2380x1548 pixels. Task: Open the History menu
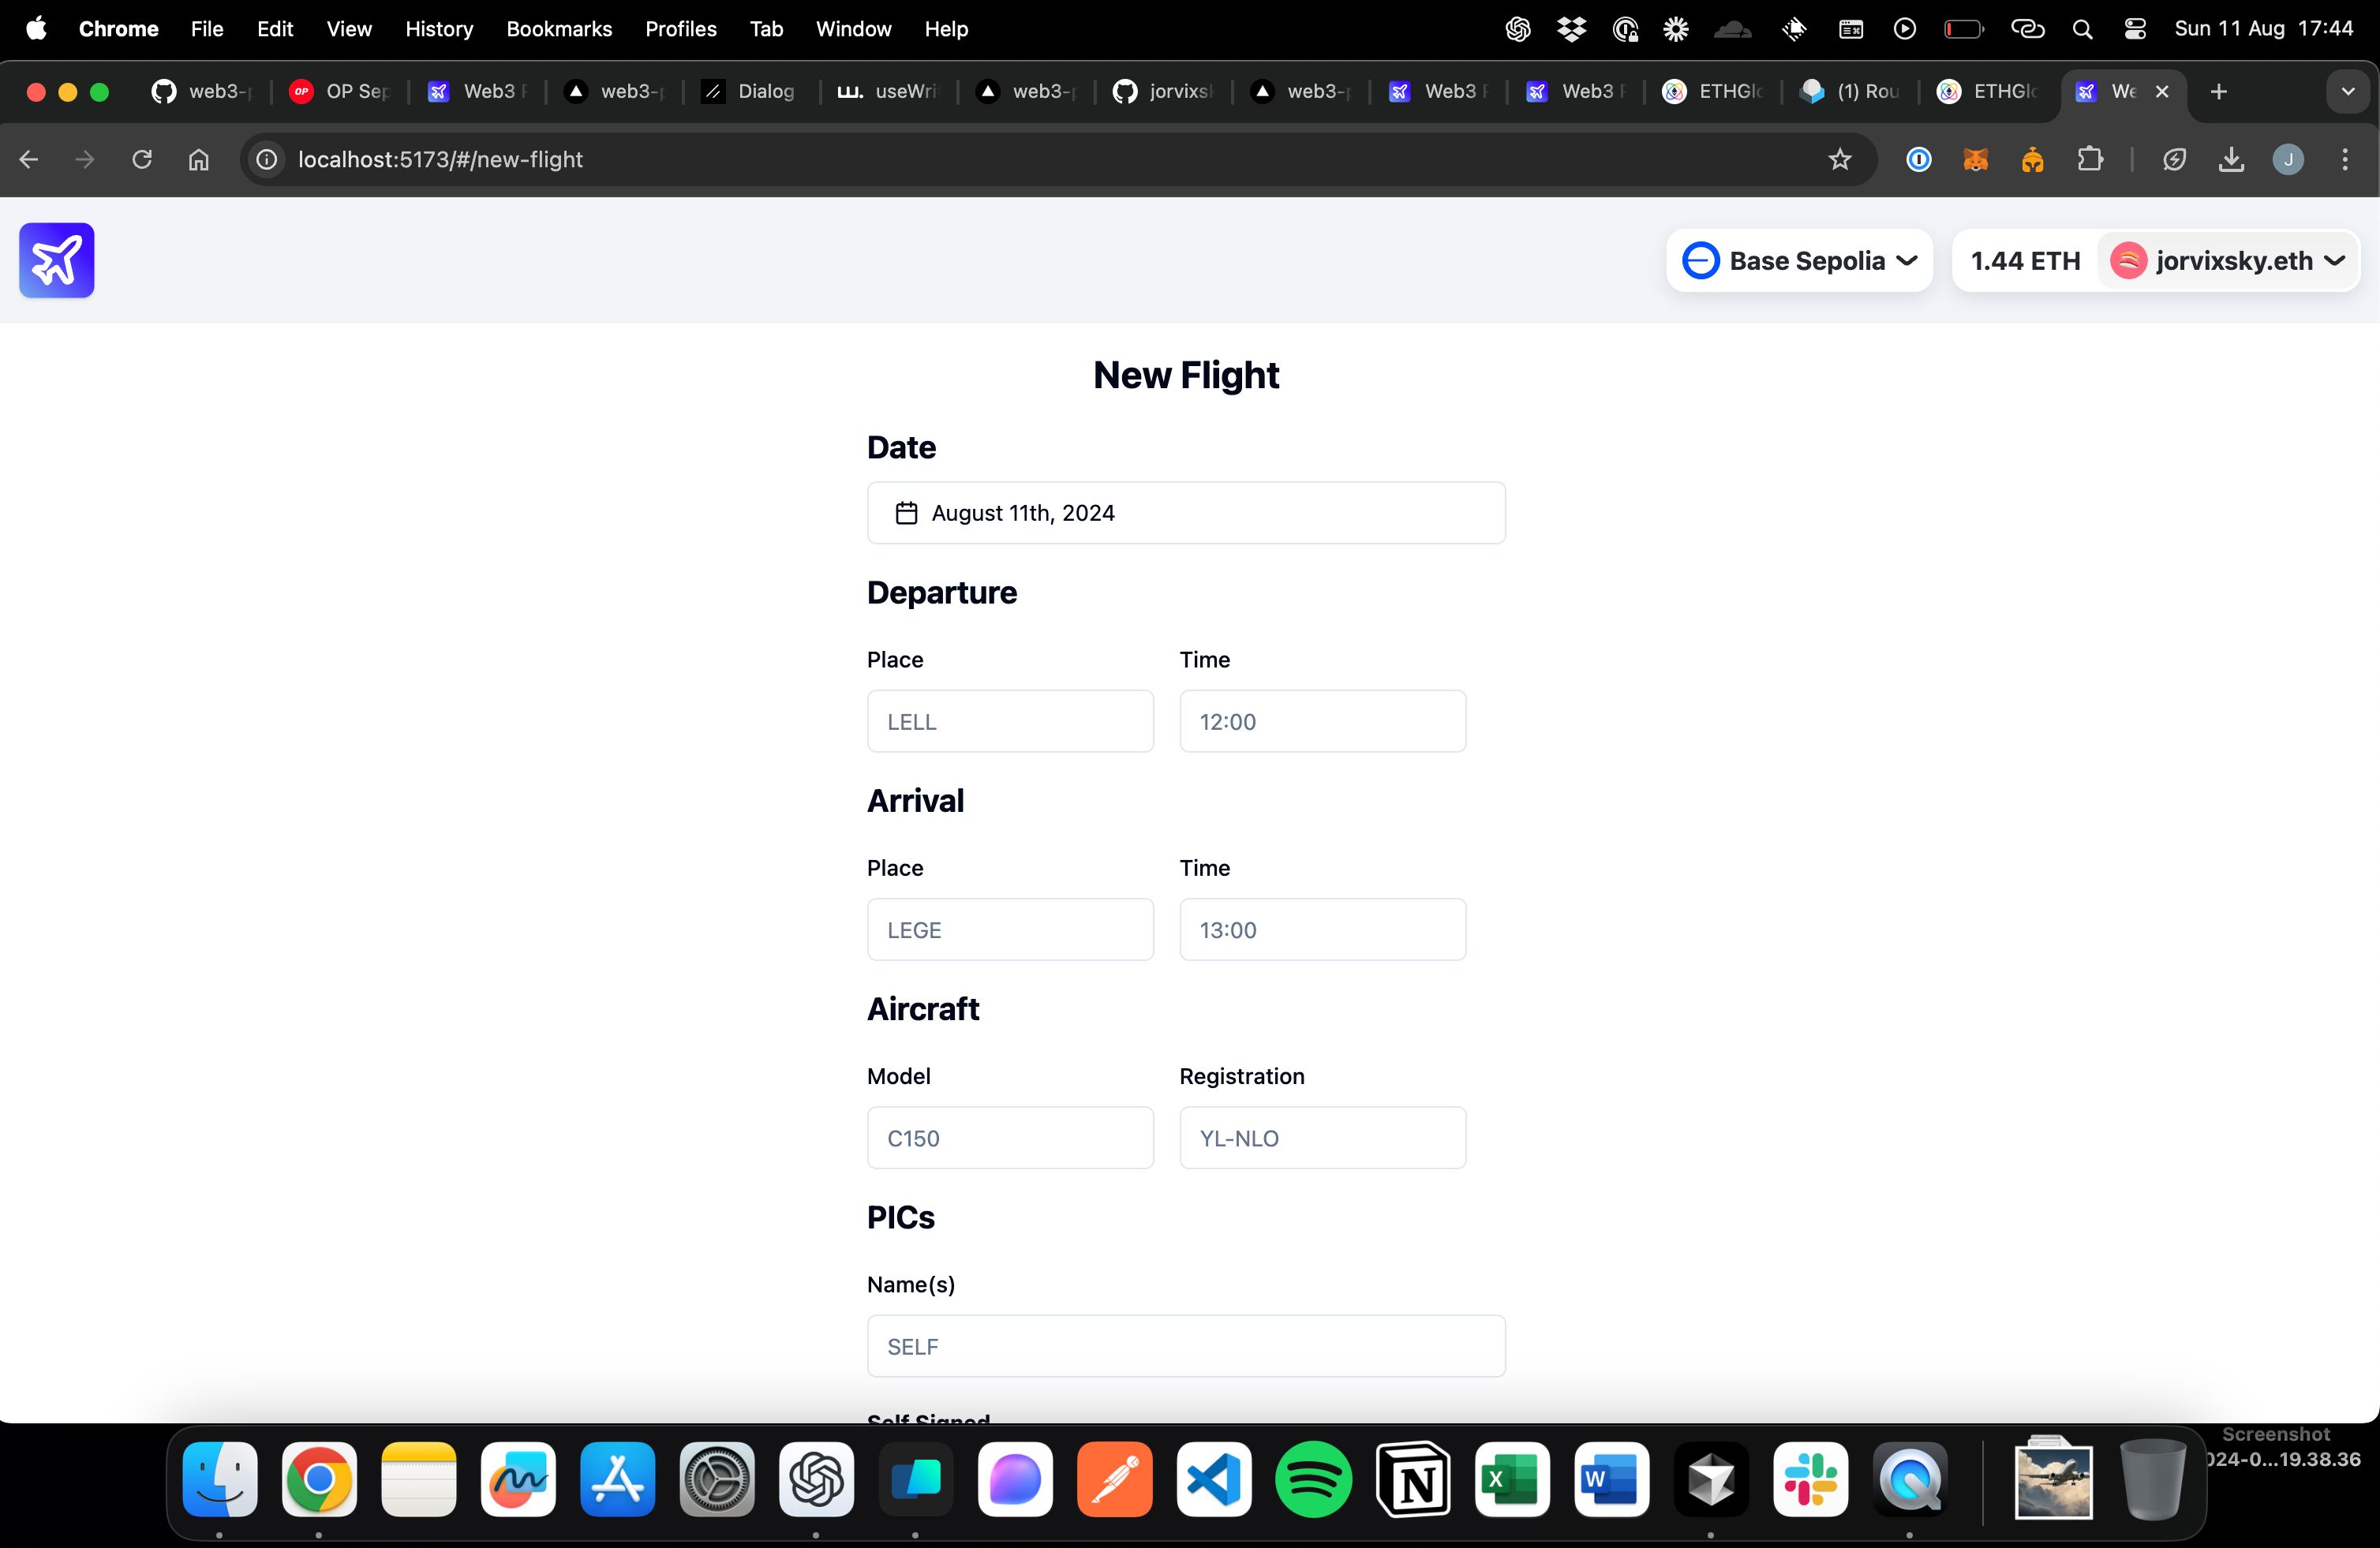point(439,29)
